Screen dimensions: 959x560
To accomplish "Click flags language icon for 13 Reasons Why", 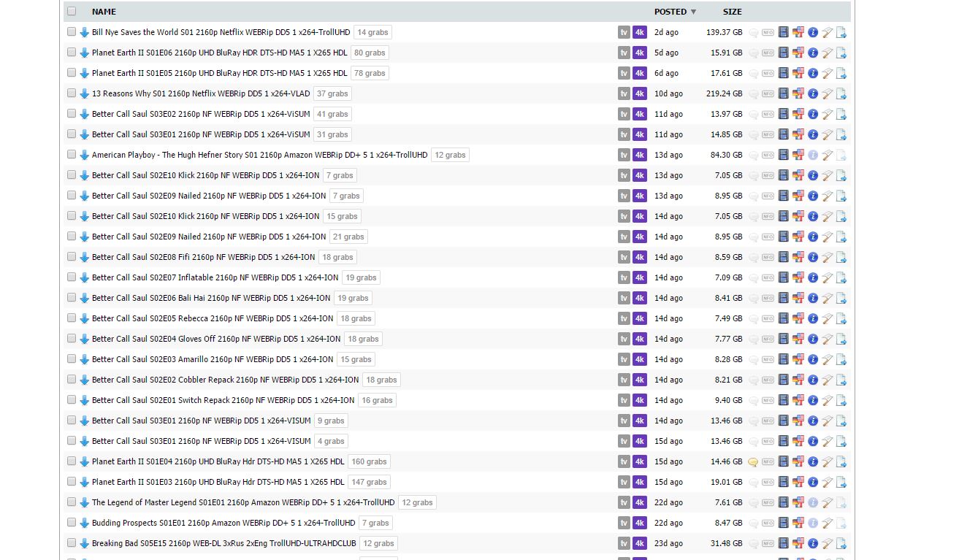I will click(798, 93).
